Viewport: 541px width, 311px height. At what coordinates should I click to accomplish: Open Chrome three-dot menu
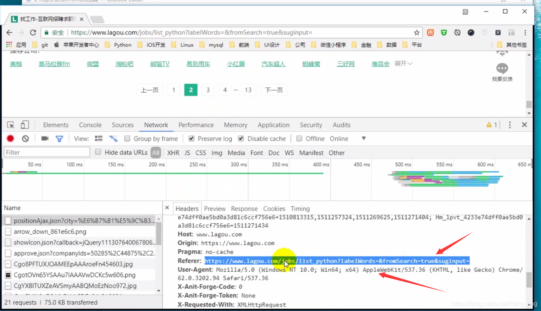point(525,33)
